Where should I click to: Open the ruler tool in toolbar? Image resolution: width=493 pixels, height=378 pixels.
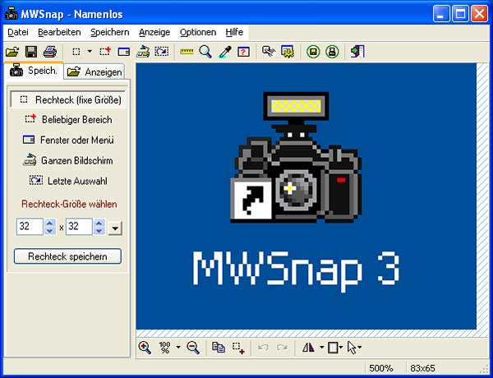click(187, 52)
